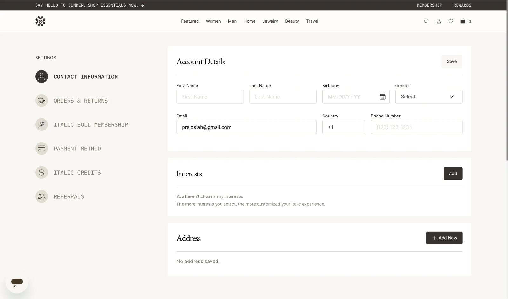Select the Orders & Returns truck icon

42,101
